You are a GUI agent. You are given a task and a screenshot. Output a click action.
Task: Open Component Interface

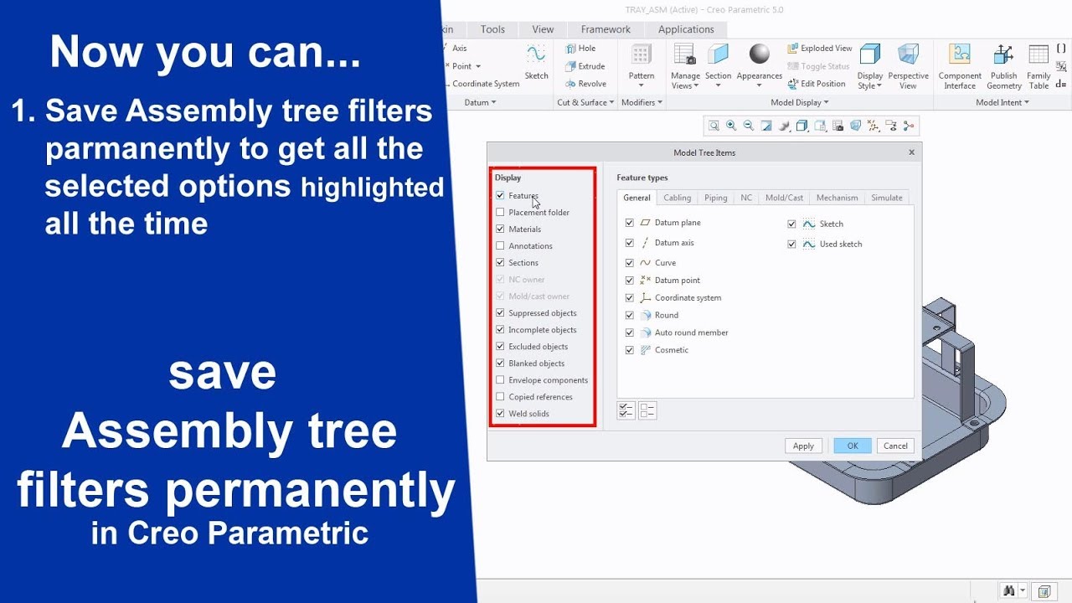(960, 66)
